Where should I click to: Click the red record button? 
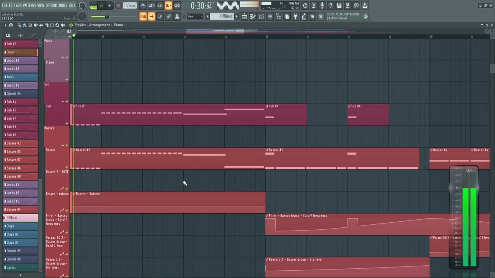[x=118, y=6]
